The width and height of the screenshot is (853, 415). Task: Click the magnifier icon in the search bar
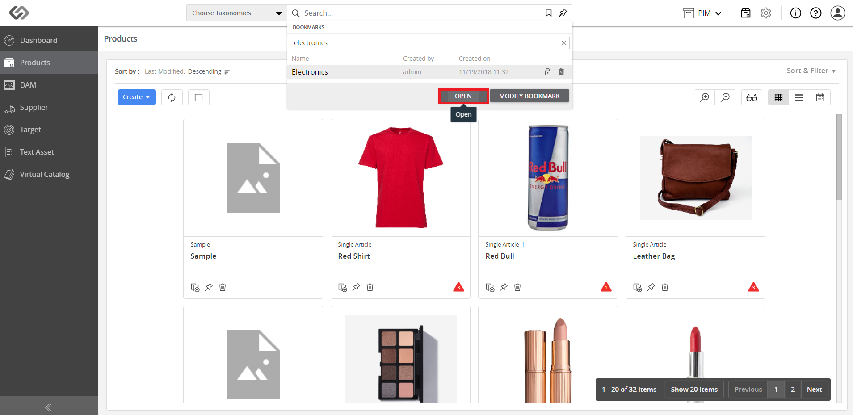pyautogui.click(x=296, y=13)
